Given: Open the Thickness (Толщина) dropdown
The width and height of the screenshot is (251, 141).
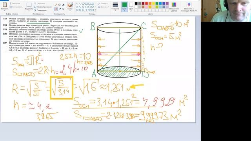Looking at the screenshot, I should pyautogui.click(x=115, y=7).
